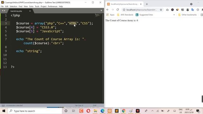Image resolution: width=203 pixels, height=114 pixels.
Task: Open the Project menu in Sublime Text
Action: 43,6
